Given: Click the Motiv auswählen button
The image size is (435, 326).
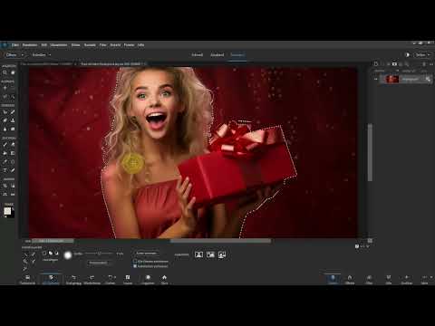Looking at the screenshot, I should 147,254.
